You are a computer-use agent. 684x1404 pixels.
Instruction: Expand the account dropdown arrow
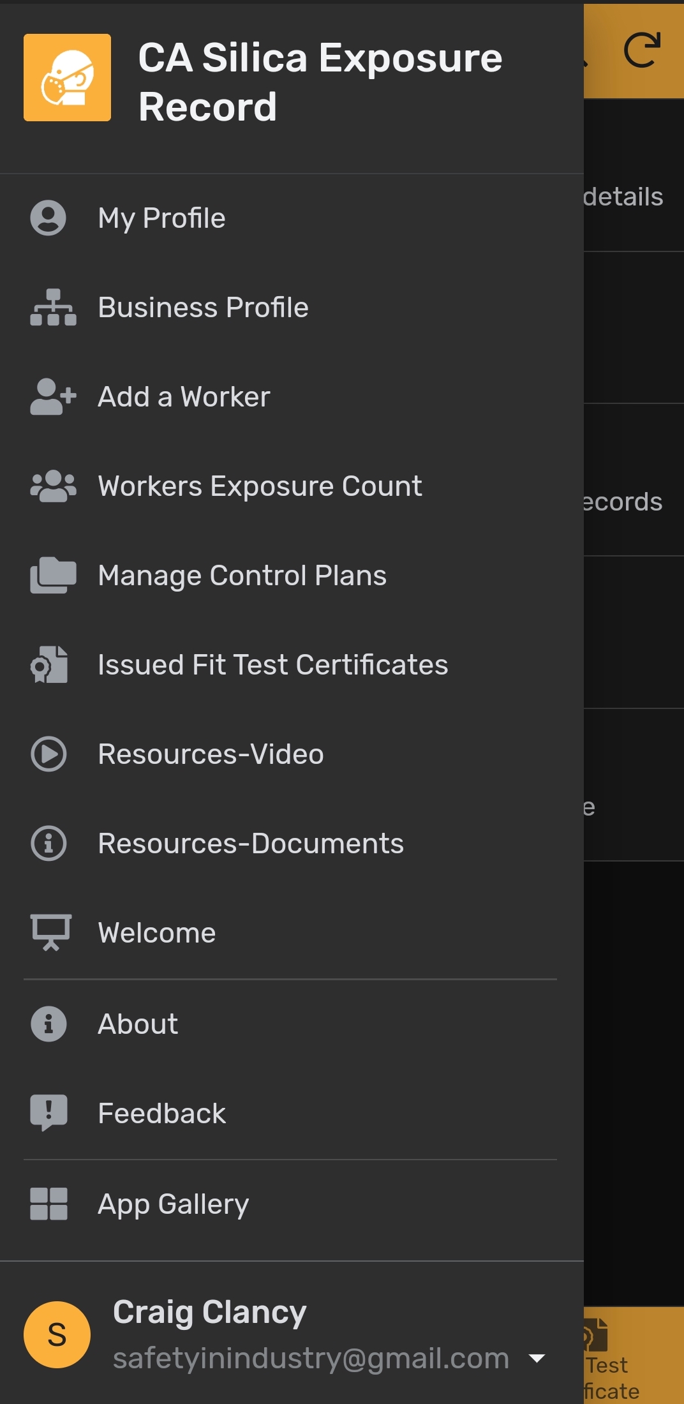tap(537, 1358)
